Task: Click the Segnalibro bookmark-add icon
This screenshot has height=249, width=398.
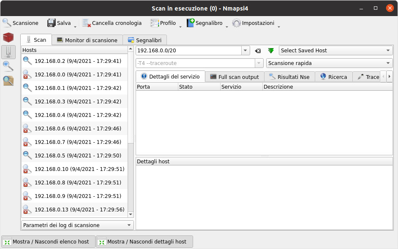Action: [x=191, y=23]
